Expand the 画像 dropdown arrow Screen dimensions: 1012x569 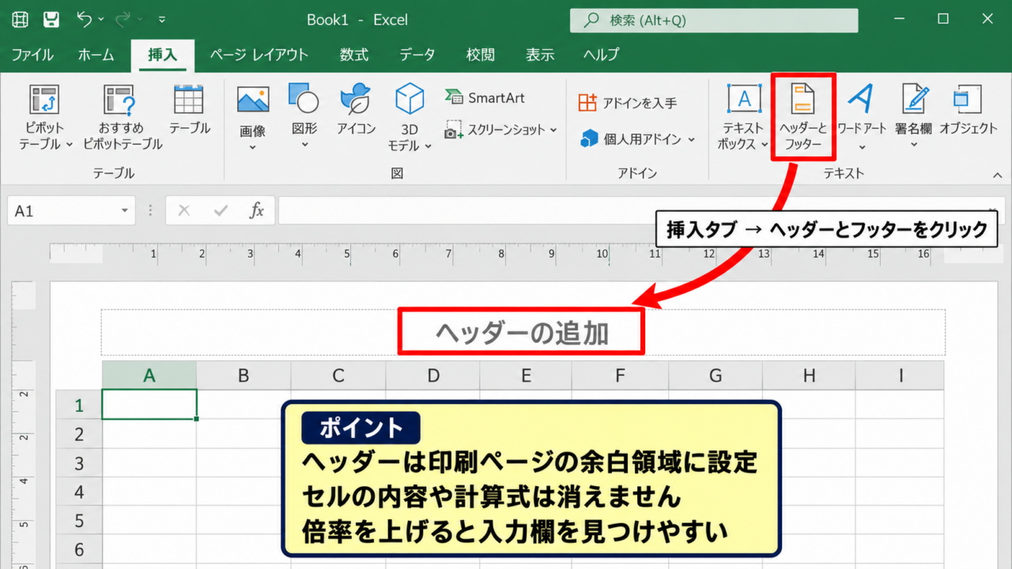[x=253, y=147]
